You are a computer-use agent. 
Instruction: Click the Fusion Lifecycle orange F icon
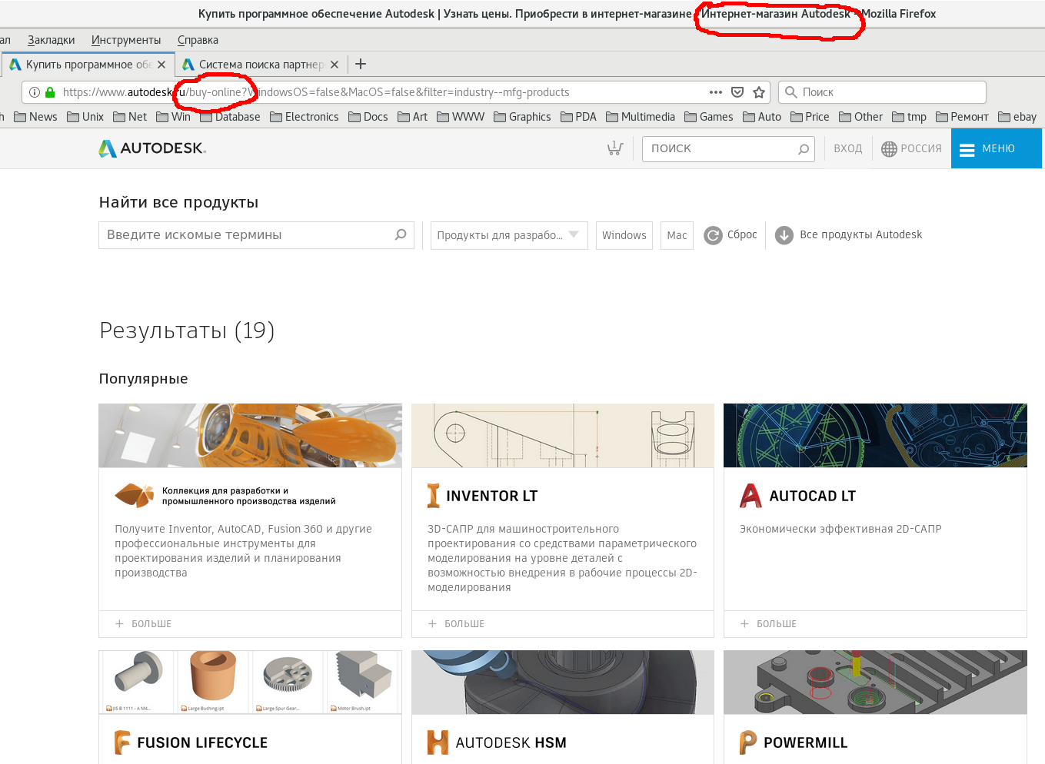[x=122, y=742]
